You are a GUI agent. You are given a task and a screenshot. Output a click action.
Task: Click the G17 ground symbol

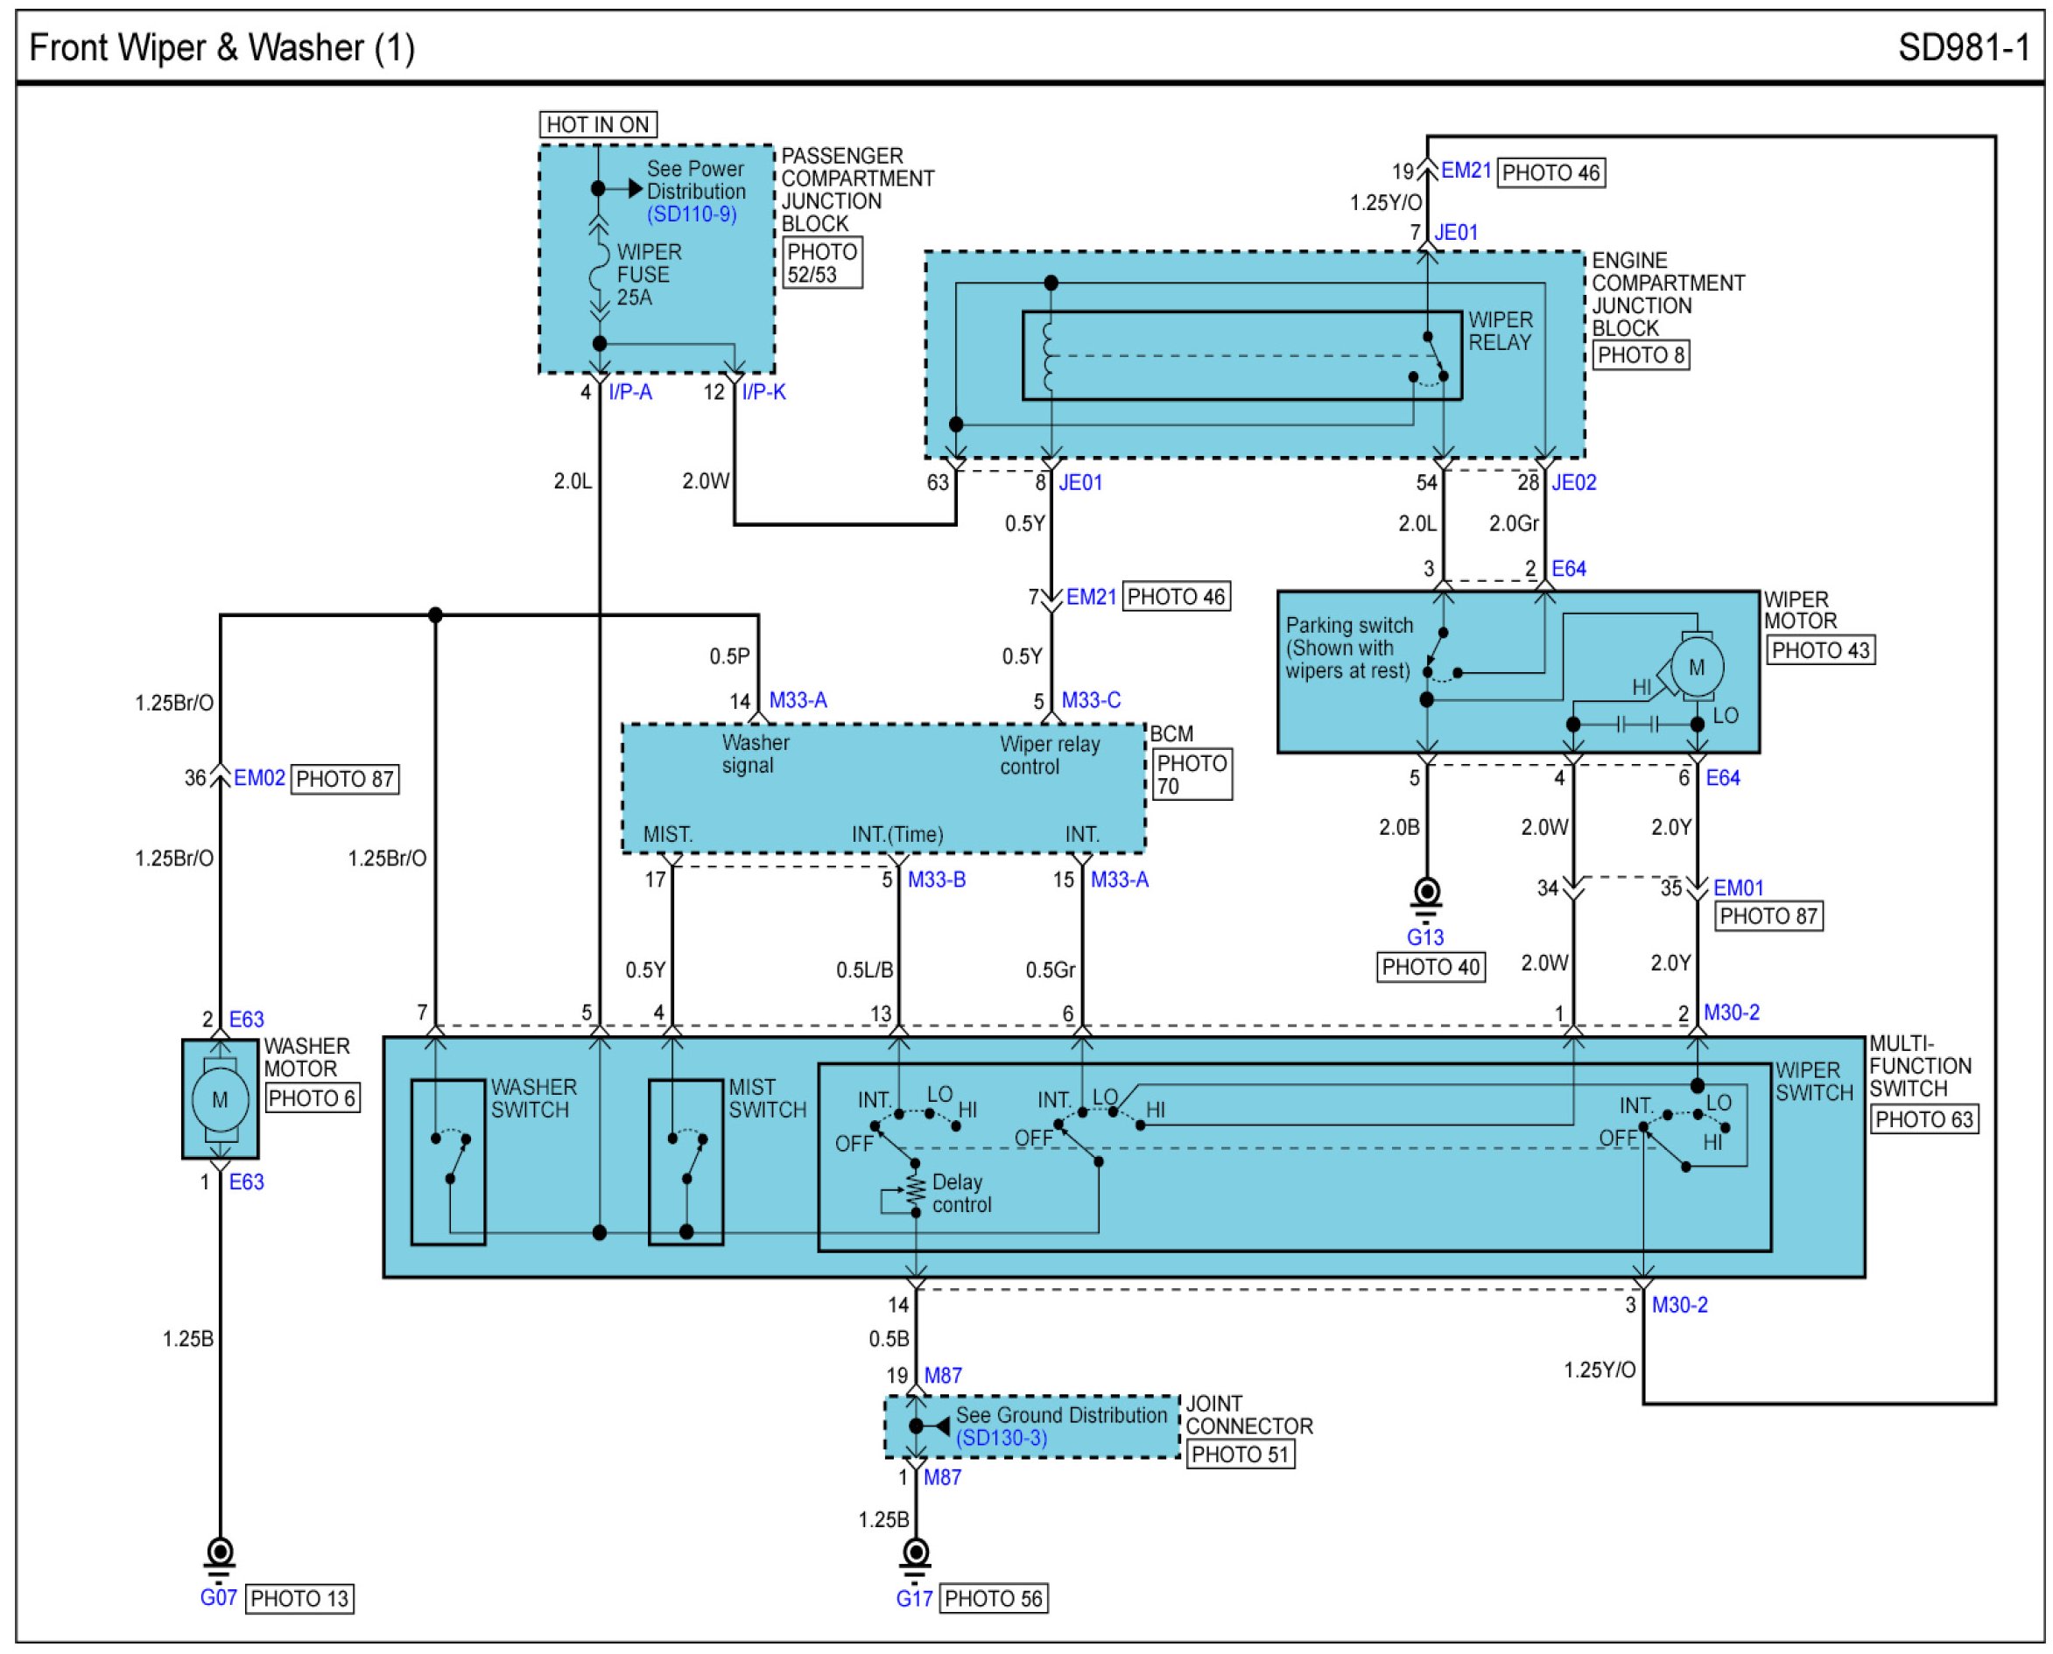(915, 1553)
